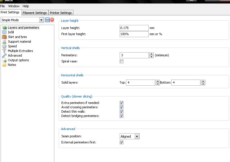Open the Infill settings page

(11, 32)
